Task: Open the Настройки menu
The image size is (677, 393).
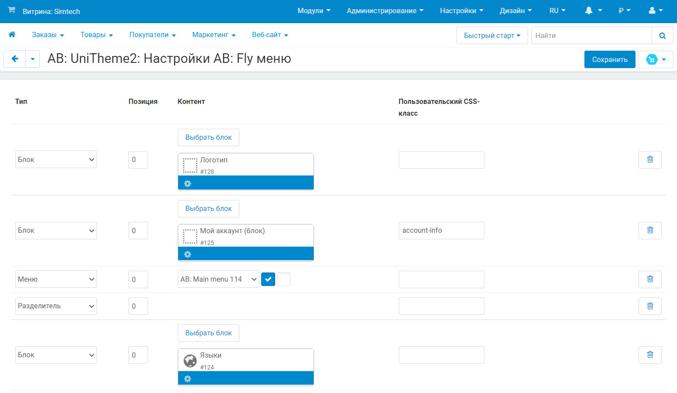Action: (x=462, y=10)
